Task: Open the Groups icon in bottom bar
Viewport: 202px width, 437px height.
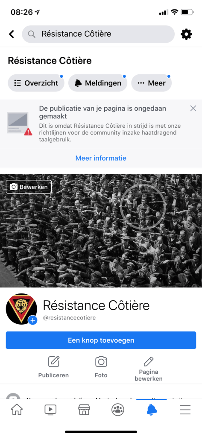Action: pos(118,409)
